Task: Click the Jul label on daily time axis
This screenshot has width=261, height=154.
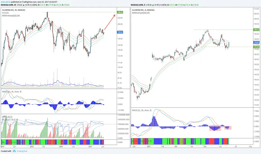Action: pyautogui.click(x=236, y=146)
